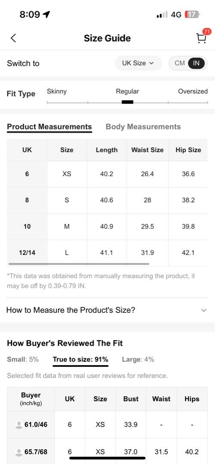Switch to the Body Measurements tab
Screen dimensions: 215x464
click(143, 127)
